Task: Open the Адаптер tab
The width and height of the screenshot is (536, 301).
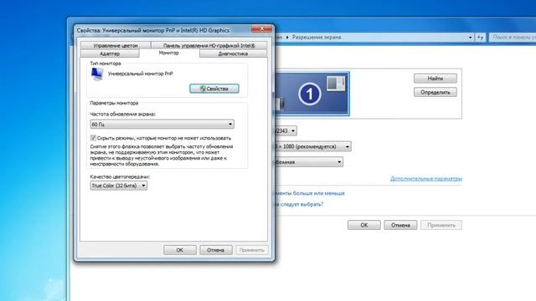Action: [110, 54]
